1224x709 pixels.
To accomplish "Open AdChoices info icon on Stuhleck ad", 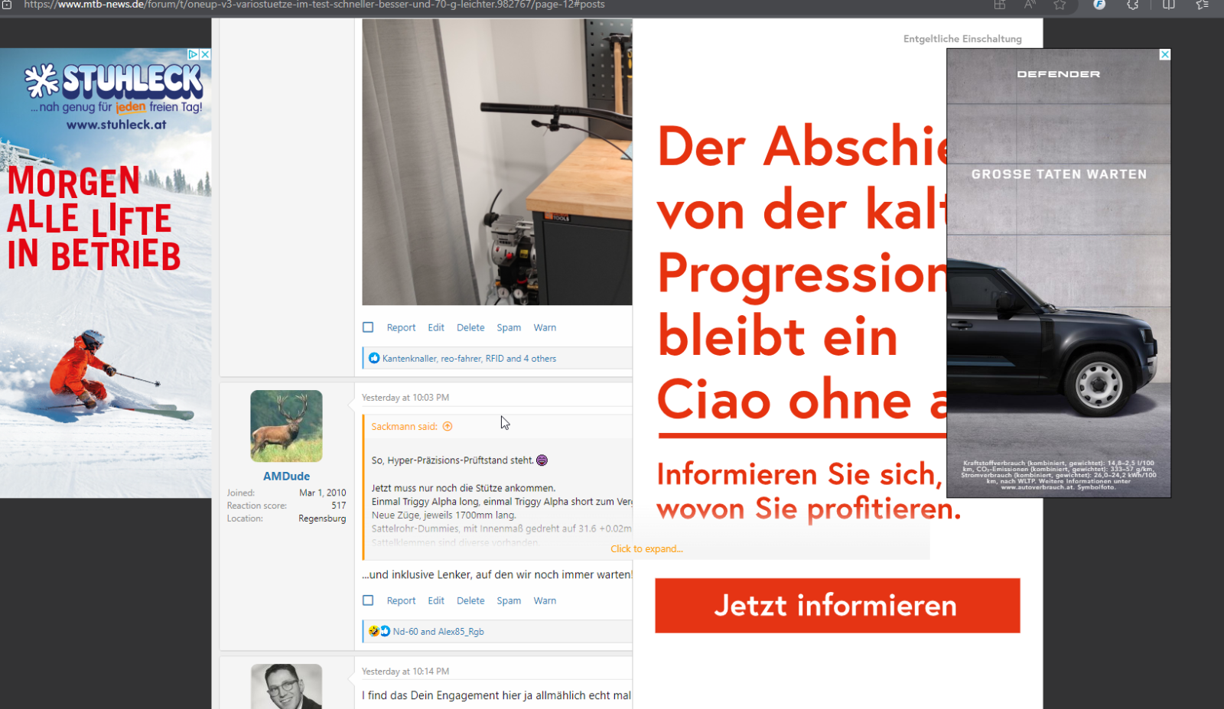I will (x=194, y=54).
